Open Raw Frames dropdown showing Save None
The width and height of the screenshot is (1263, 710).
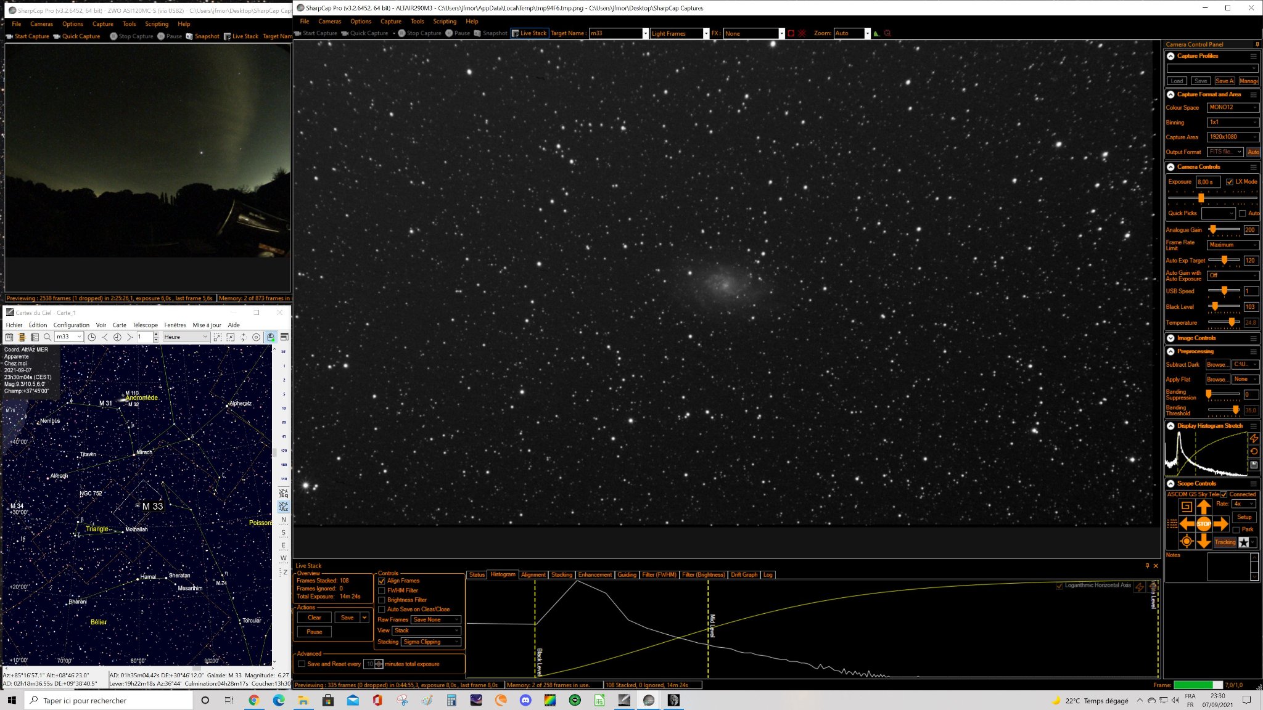436,619
